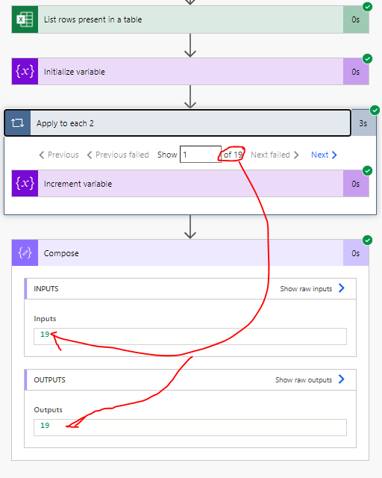The image size is (382, 478).
Task: Click green success check on Initialize variable
Action: [367, 58]
